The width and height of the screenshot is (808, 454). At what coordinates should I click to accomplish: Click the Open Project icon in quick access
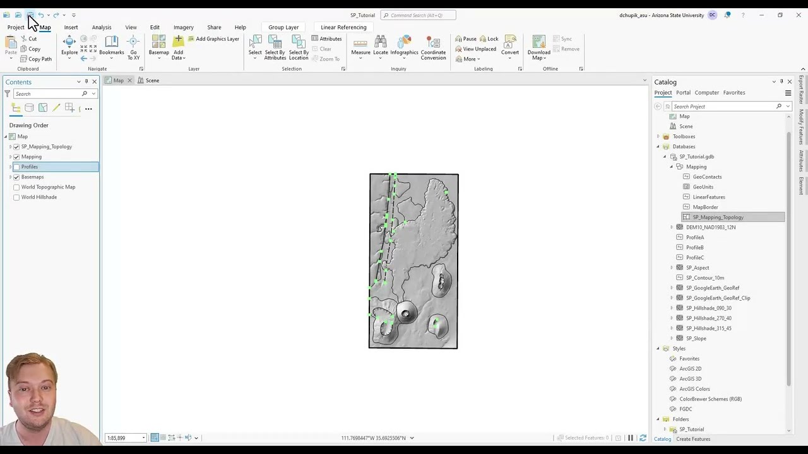(18, 15)
